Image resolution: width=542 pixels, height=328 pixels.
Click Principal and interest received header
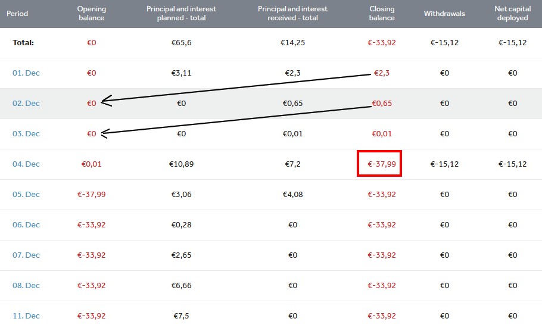click(292, 14)
